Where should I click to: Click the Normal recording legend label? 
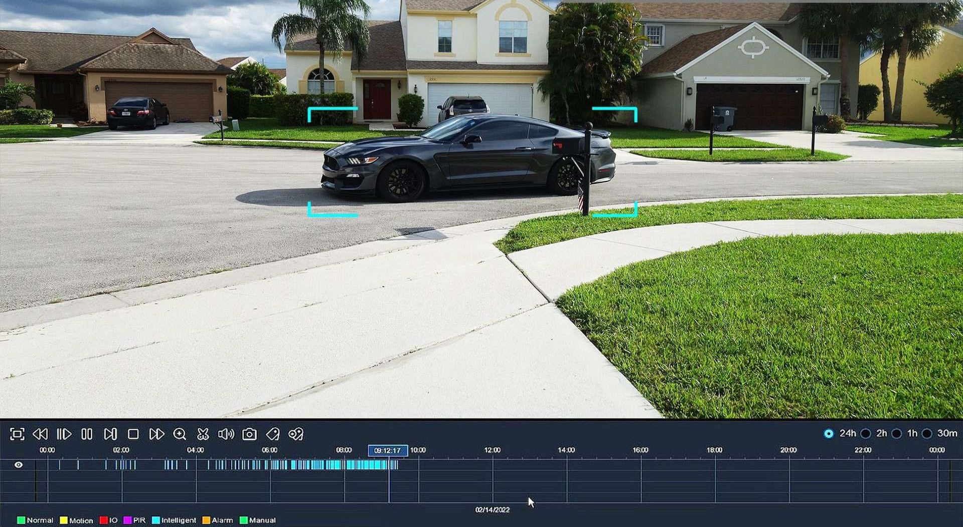pyautogui.click(x=40, y=520)
